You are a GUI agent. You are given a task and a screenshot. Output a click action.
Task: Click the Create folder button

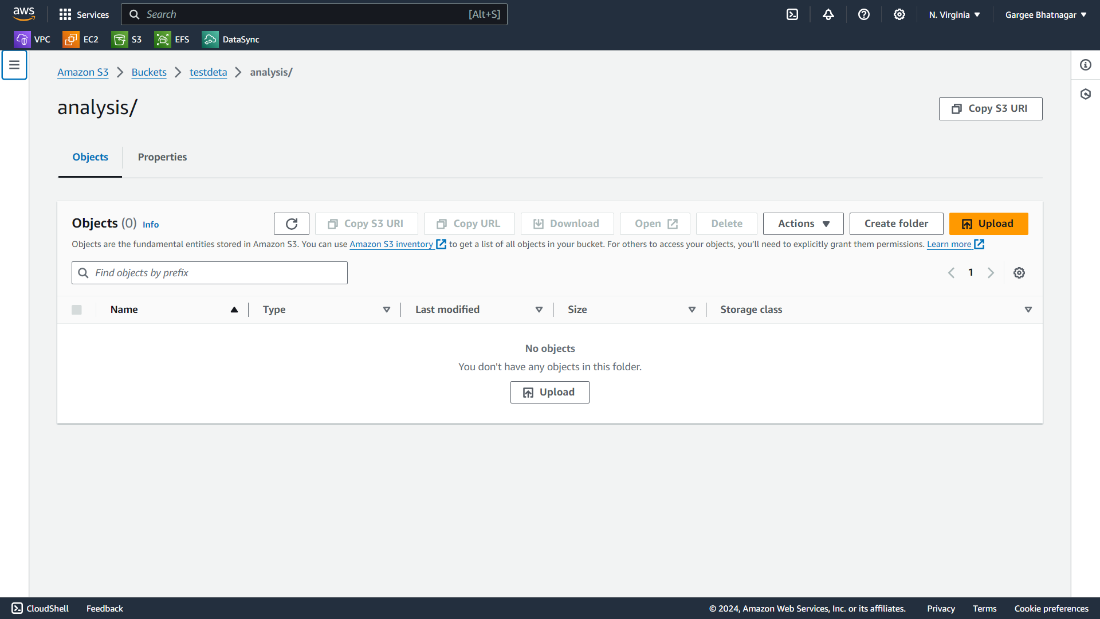896,224
